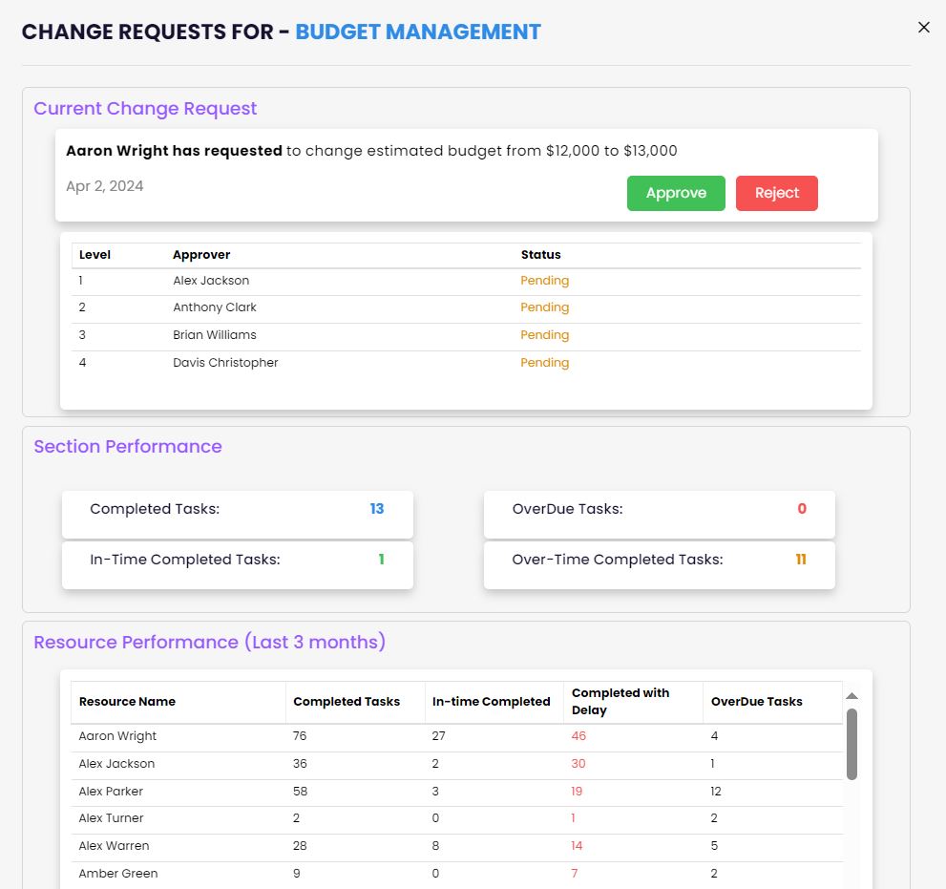Select Brian Williams approver row
This screenshot has width=946, height=889.
pyautogui.click(x=215, y=335)
